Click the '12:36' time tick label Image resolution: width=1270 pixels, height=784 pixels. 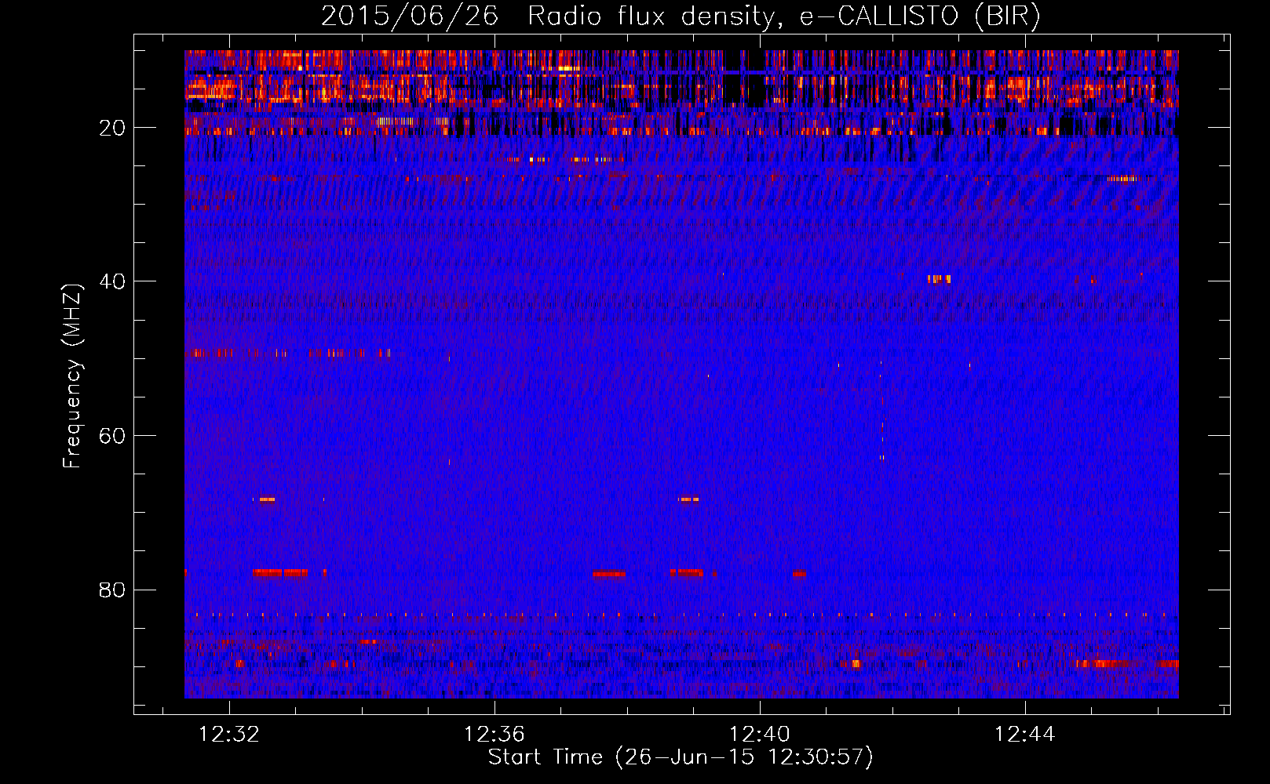(x=494, y=735)
